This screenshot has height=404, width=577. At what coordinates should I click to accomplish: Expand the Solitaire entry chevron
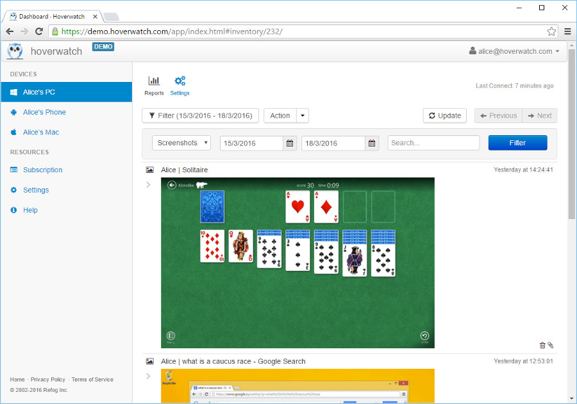[x=149, y=184]
